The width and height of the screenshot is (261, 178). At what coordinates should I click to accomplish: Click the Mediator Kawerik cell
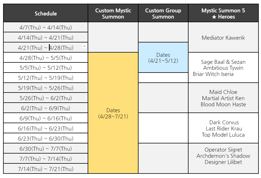[223, 37]
